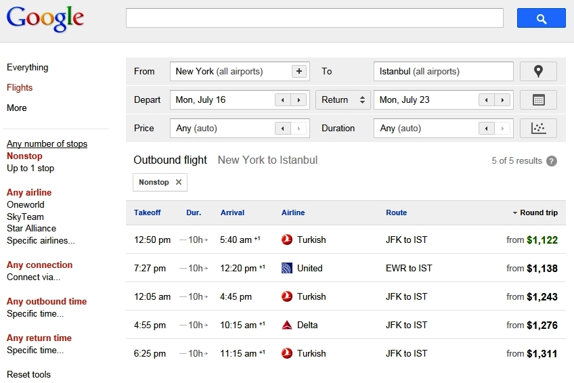This screenshot has height=383, width=574.
Task: Open the map pin destination explorer
Action: [x=538, y=71]
